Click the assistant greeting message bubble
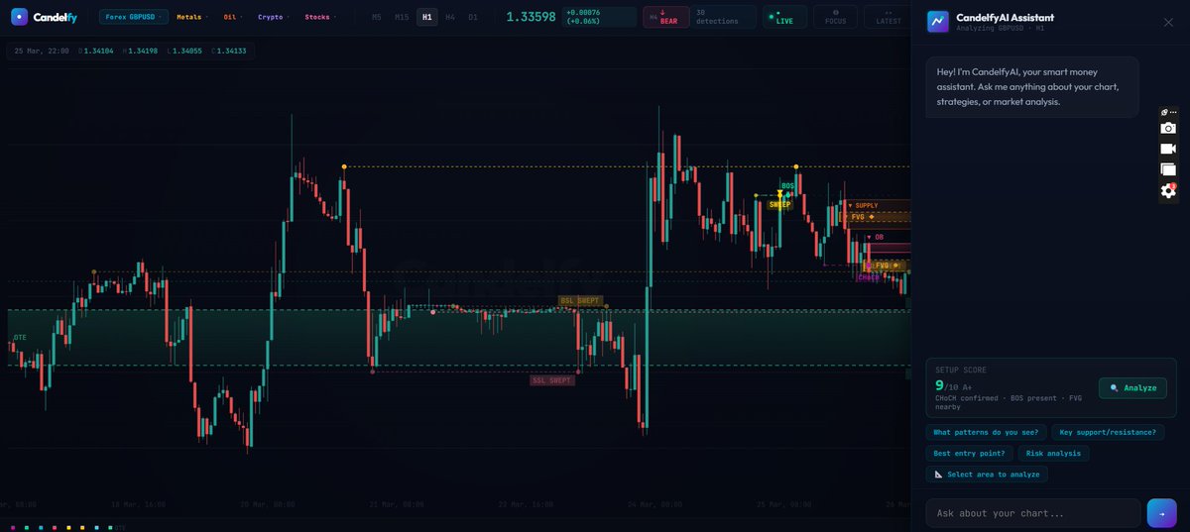This screenshot has height=532, width=1190. coord(1032,87)
